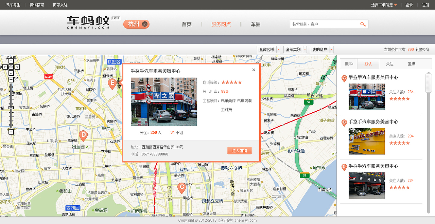Click the search magnifier icon

363,24
